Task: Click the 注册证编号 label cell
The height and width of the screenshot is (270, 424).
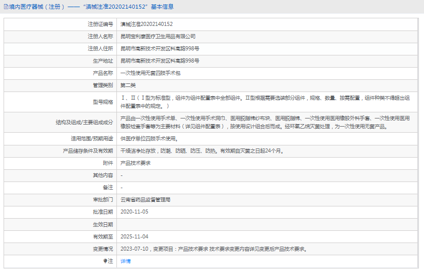Action: [100, 24]
